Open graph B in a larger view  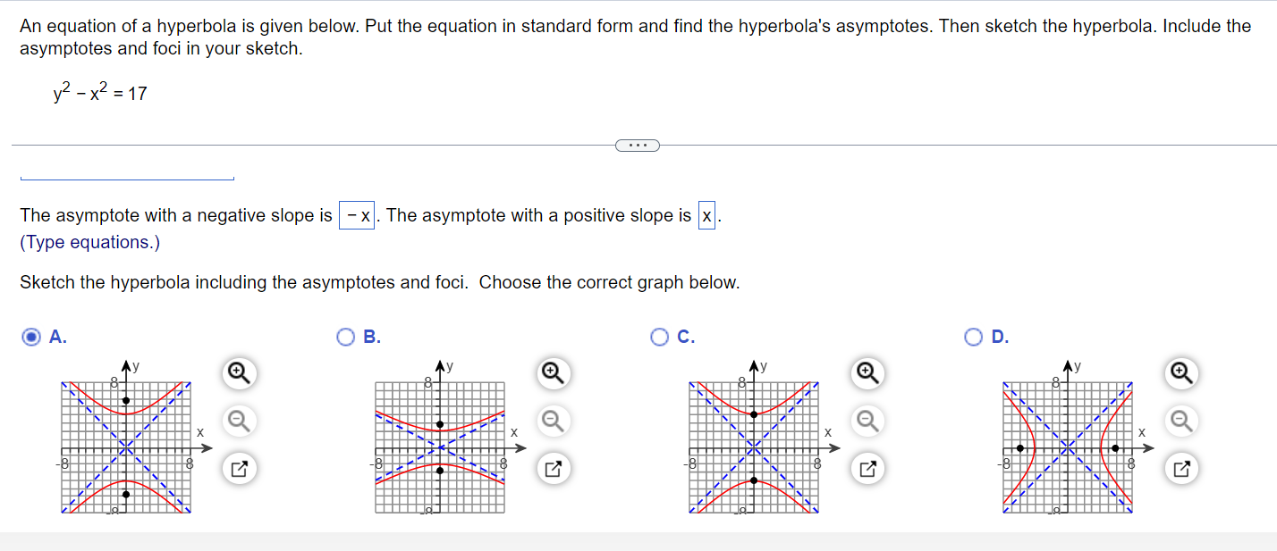(552, 468)
